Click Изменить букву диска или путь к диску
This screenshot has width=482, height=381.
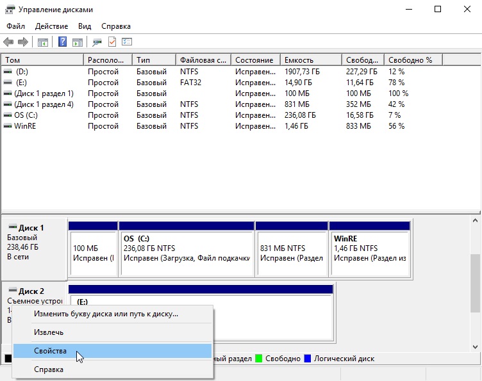[106, 314]
